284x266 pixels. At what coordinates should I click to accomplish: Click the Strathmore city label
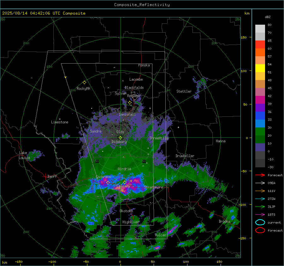coord(153,187)
